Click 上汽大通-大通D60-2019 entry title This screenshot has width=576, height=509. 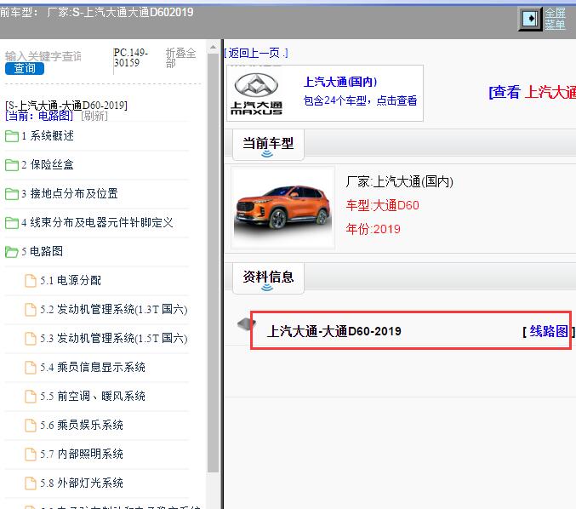tap(334, 331)
